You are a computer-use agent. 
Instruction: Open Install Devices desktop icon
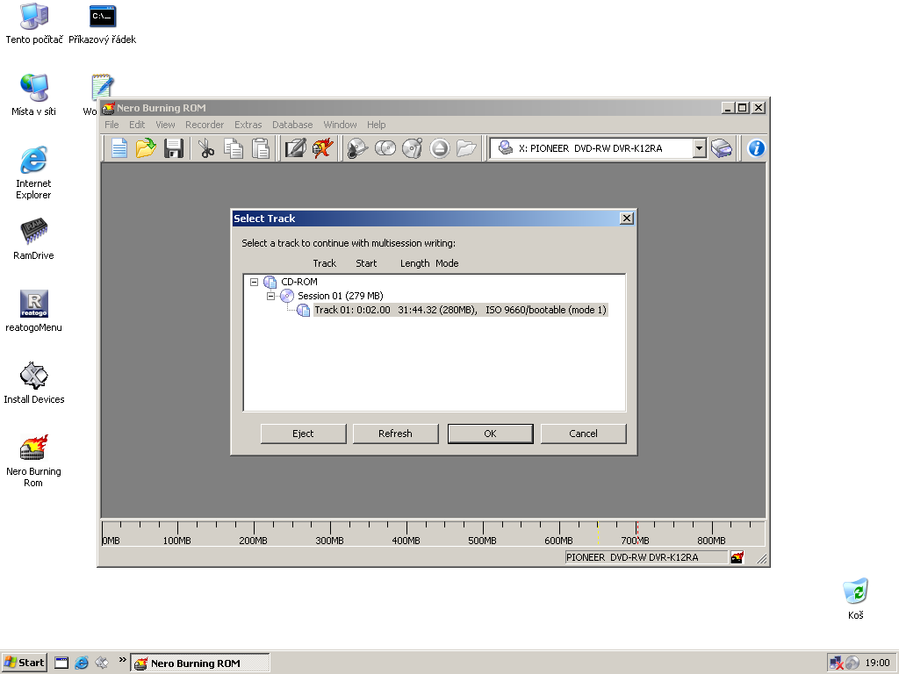coord(34,384)
